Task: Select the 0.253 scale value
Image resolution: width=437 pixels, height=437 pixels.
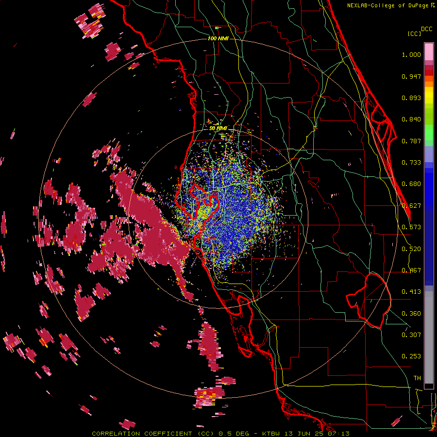Action: [411, 356]
